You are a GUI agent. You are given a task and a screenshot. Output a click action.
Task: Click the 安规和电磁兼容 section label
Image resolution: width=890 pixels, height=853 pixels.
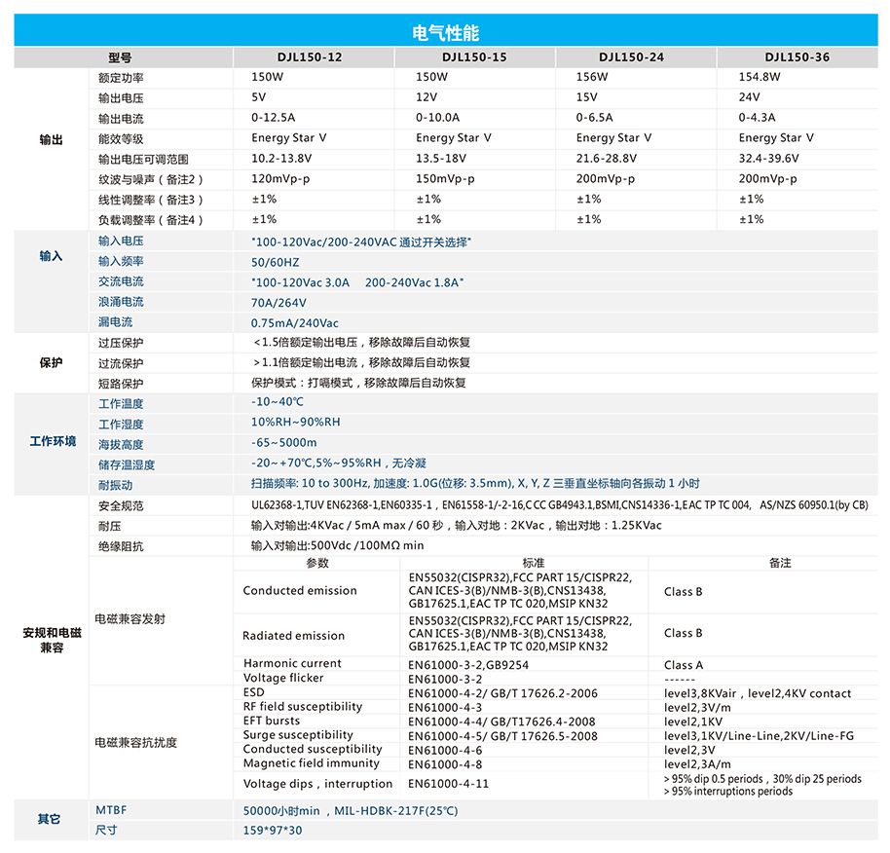(52, 640)
